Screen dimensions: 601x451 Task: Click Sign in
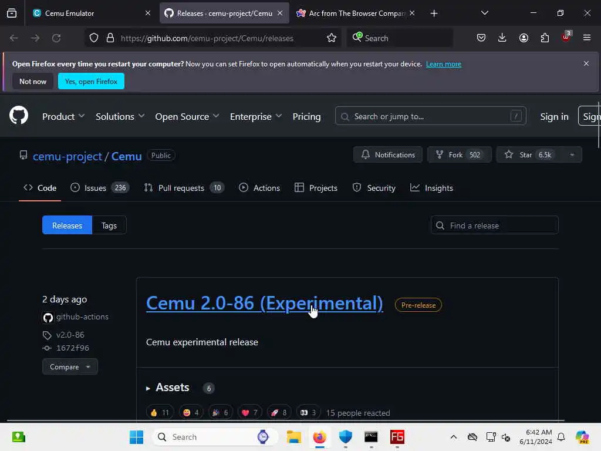click(554, 117)
